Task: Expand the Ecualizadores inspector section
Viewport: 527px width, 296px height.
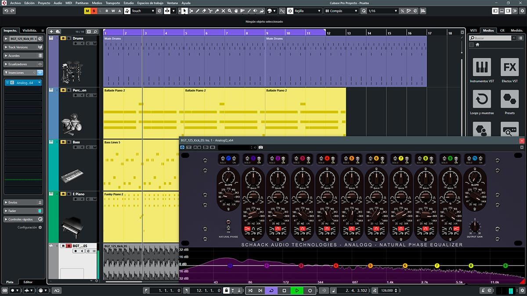Action: click(x=23, y=64)
